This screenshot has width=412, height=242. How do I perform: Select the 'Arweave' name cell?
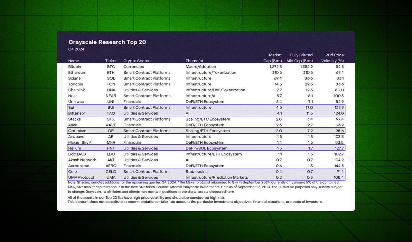(76, 137)
